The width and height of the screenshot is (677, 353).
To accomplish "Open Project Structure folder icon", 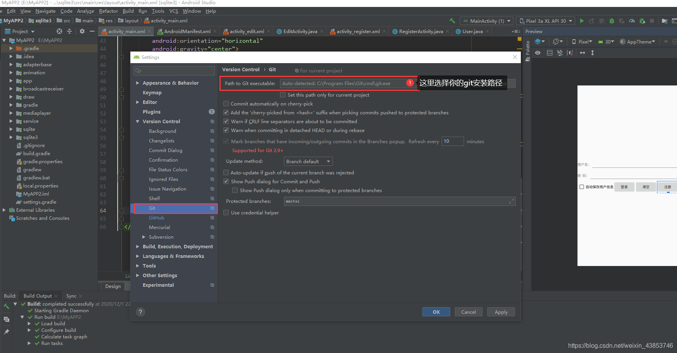I will (664, 21).
